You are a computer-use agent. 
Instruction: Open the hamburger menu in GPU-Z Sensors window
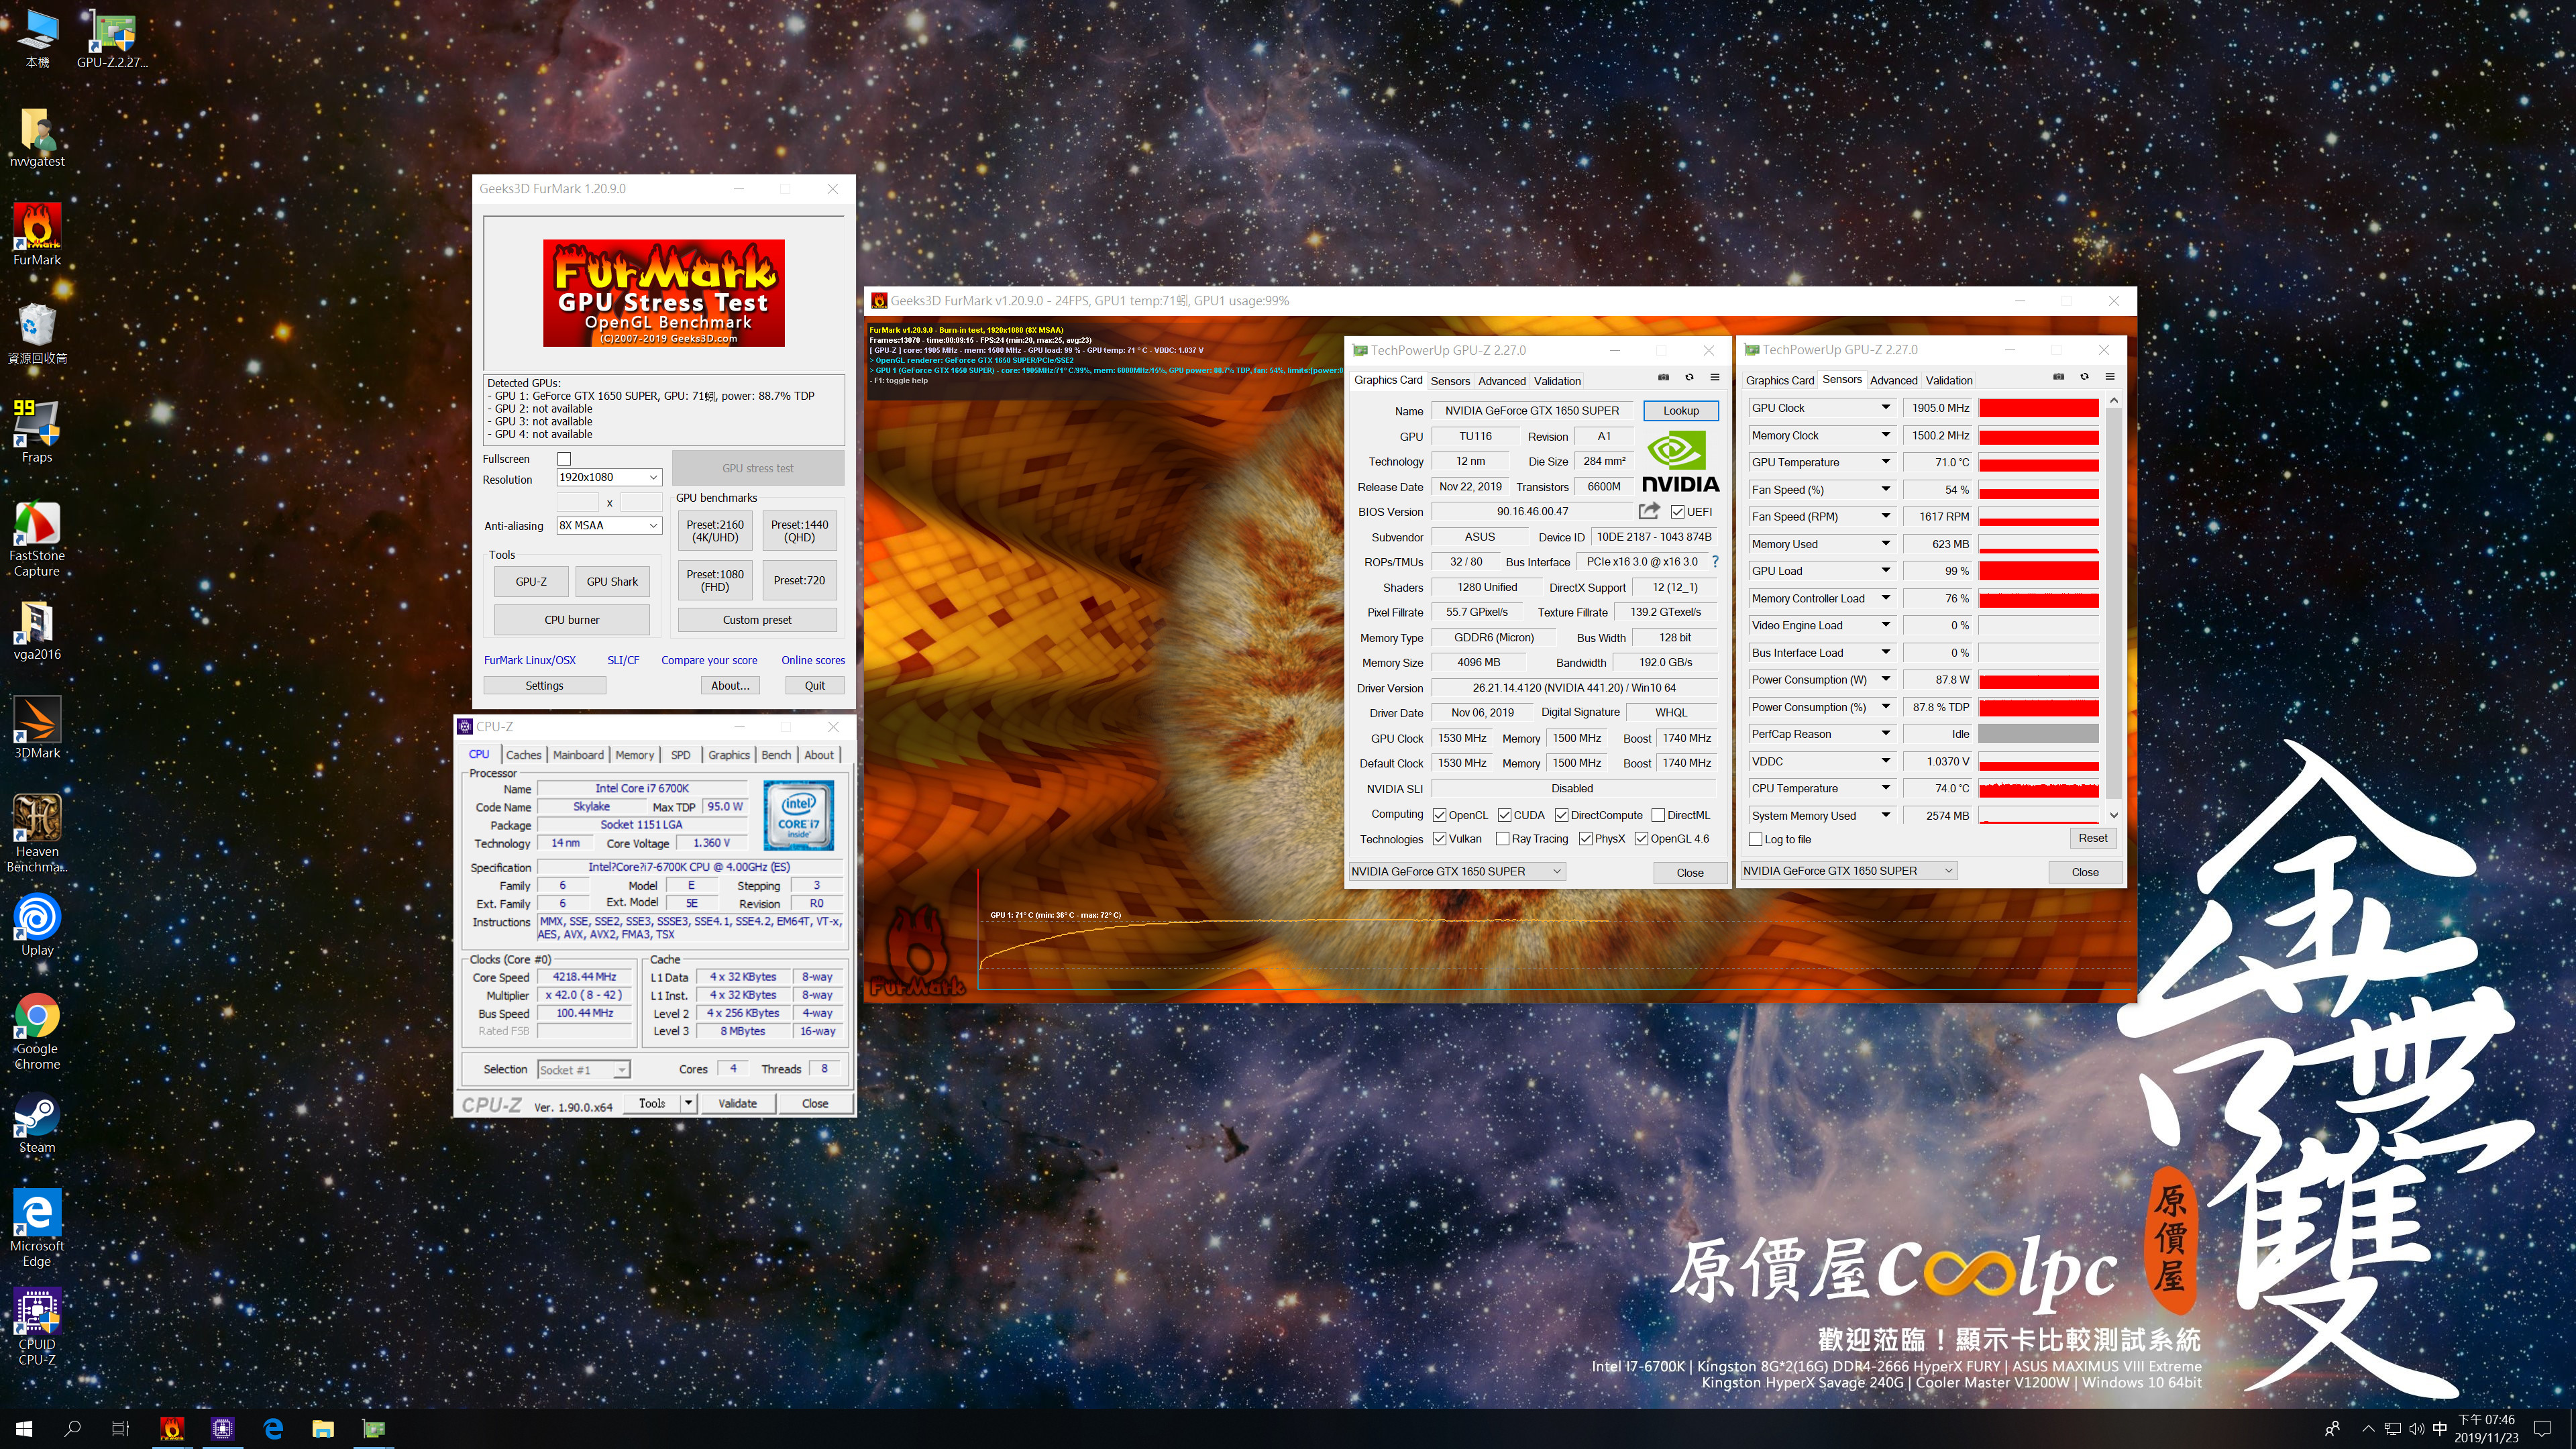[2110, 377]
